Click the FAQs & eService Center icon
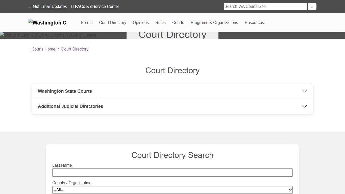Viewport: 345px width, 194px height. pyautogui.click(x=72, y=6)
